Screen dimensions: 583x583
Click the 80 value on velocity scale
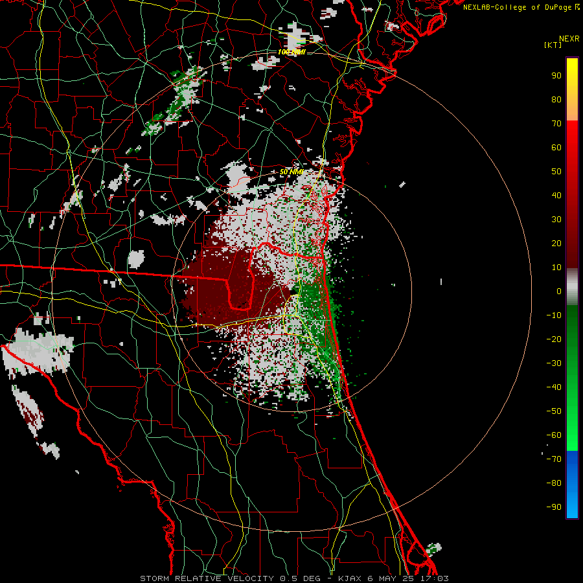click(556, 100)
